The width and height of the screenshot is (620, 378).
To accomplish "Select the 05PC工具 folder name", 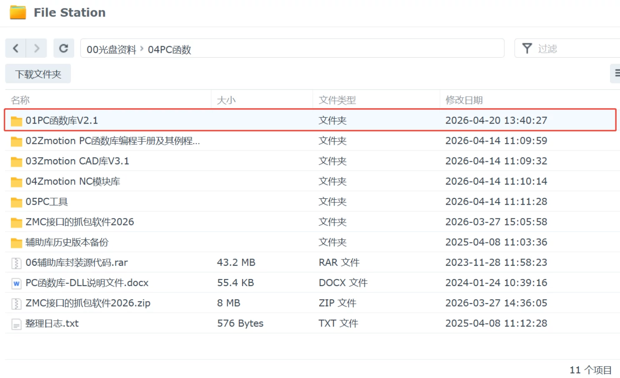I will point(47,202).
